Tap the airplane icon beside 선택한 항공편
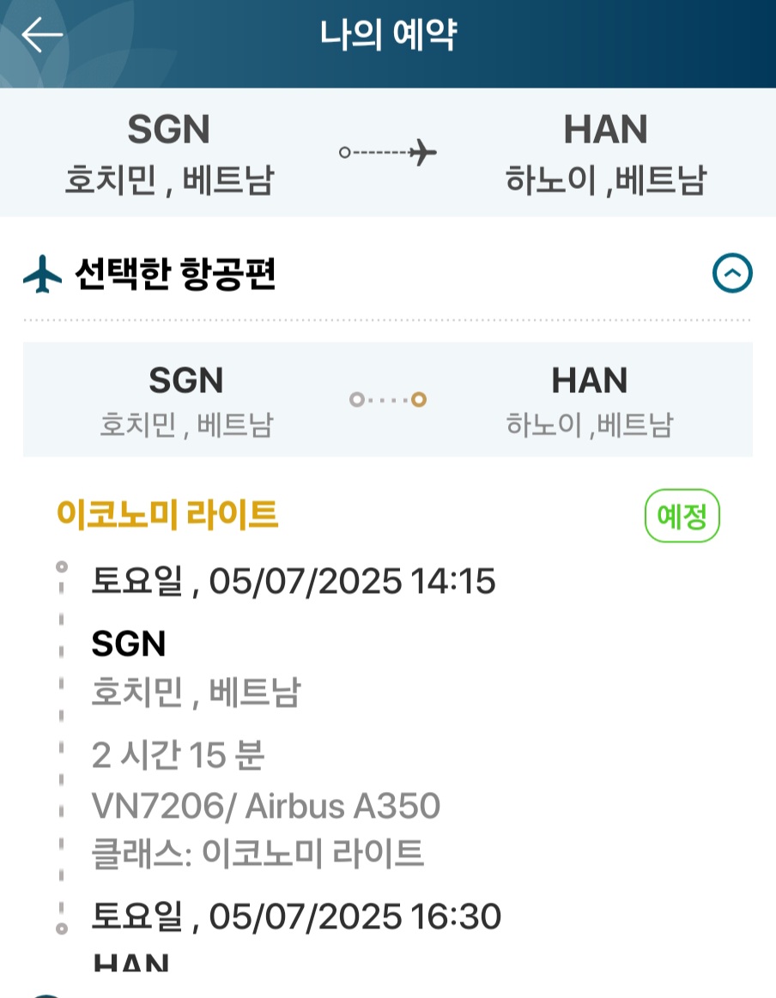This screenshot has width=776, height=998. tap(43, 275)
